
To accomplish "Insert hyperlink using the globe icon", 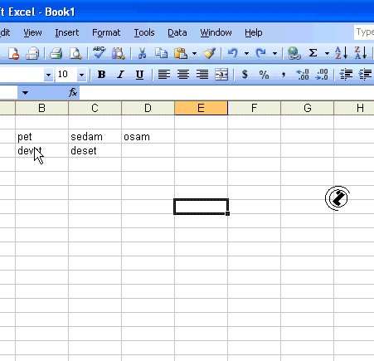I will 294,53.
